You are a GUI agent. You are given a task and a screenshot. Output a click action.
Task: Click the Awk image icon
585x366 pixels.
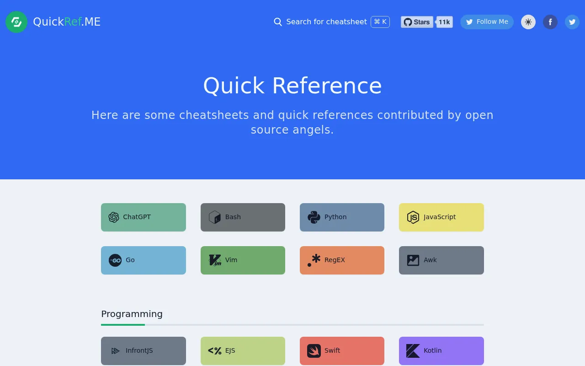coord(413,260)
